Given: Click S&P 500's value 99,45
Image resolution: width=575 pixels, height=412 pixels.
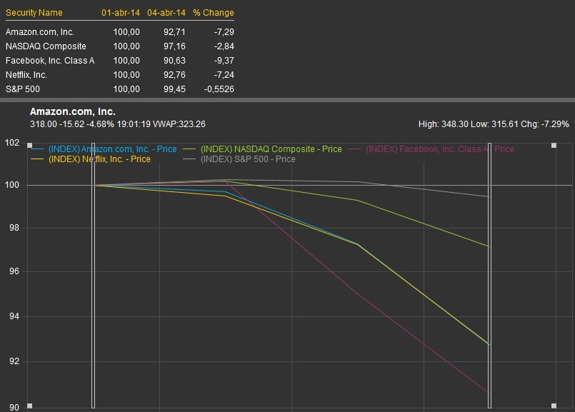Looking at the screenshot, I should [174, 89].
